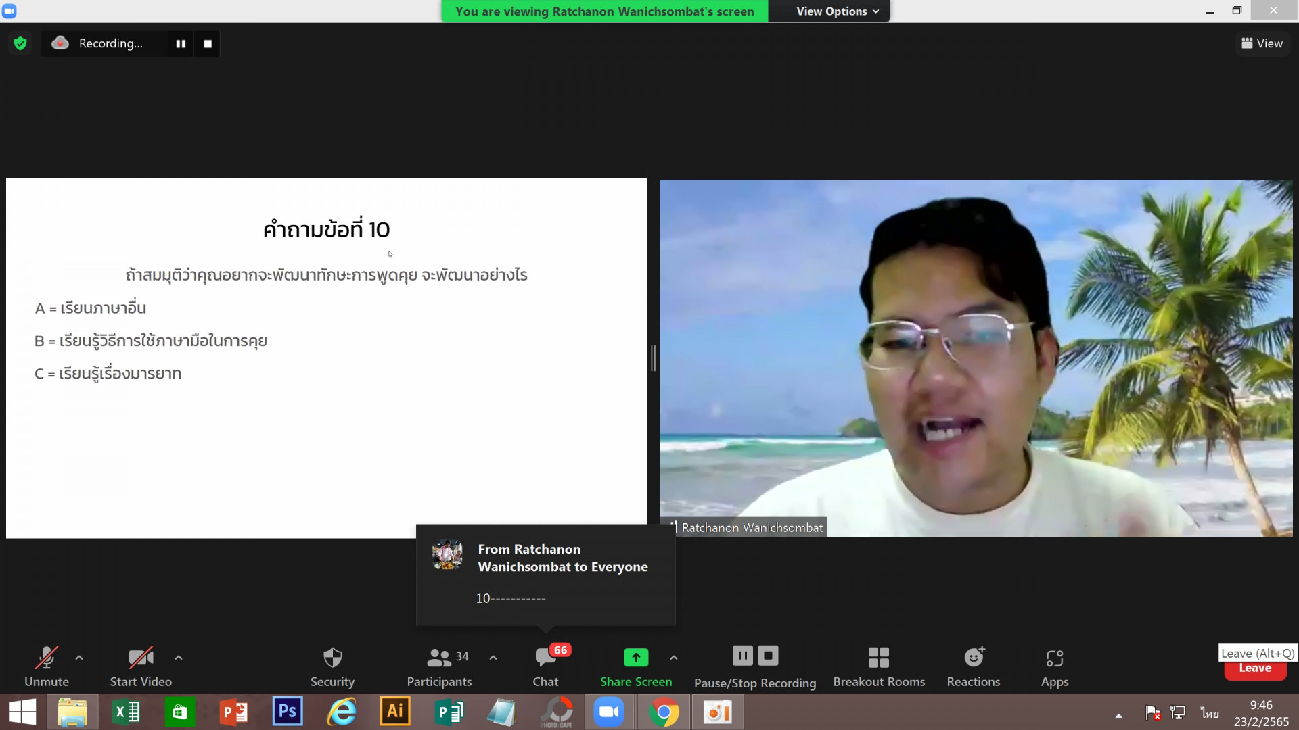Screen dimensions: 1299x730
Task: Click the red 66 unread badge on Chat
Action: (x=560, y=650)
